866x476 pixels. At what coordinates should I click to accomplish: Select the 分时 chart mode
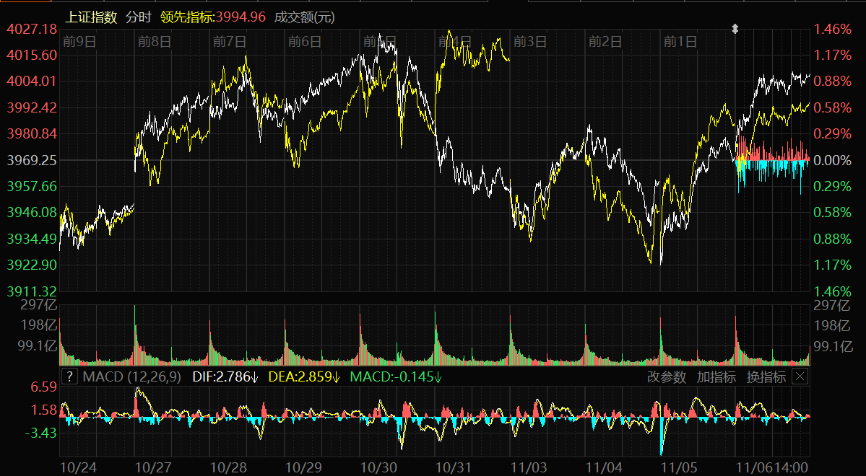click(138, 17)
